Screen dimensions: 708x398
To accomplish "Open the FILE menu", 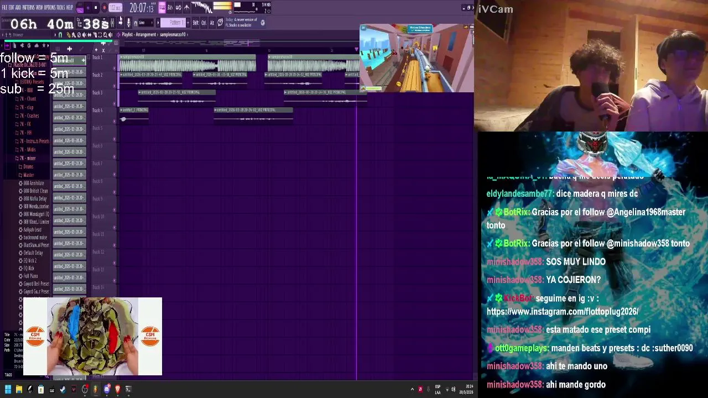I will 4,7.
